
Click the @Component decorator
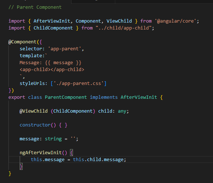click(22, 42)
